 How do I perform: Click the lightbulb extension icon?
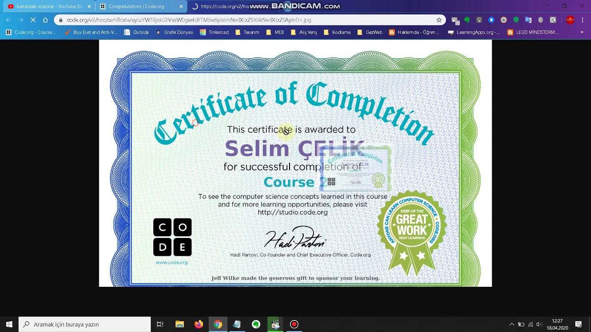(x=479, y=20)
